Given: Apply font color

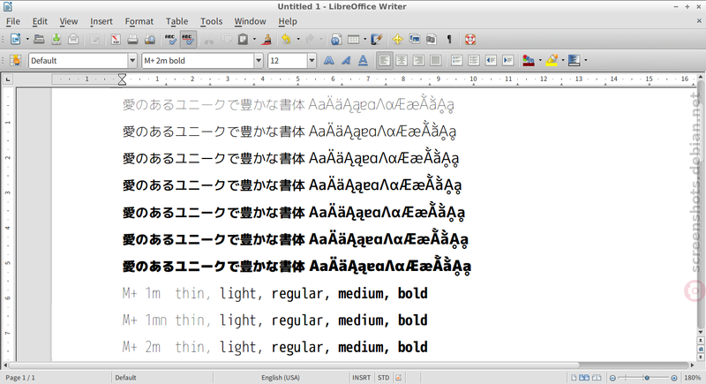Looking at the screenshot, I should click(x=529, y=60).
